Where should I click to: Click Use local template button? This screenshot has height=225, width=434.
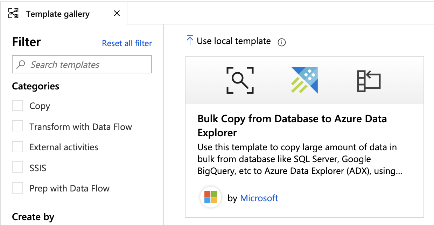click(233, 41)
